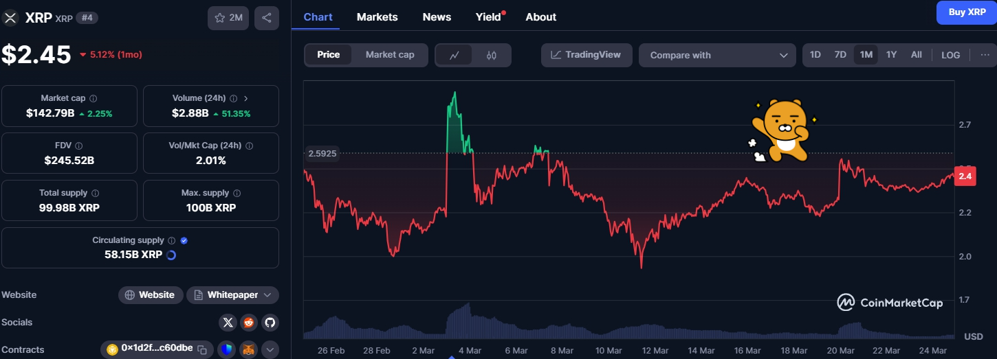Click the current price tag 2.4

pyautogui.click(x=965, y=176)
